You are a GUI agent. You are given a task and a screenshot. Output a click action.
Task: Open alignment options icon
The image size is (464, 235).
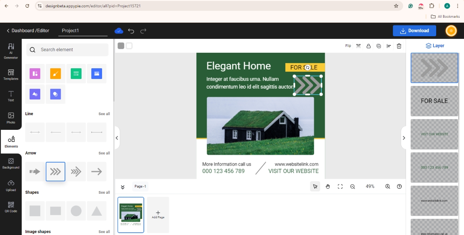point(389,46)
